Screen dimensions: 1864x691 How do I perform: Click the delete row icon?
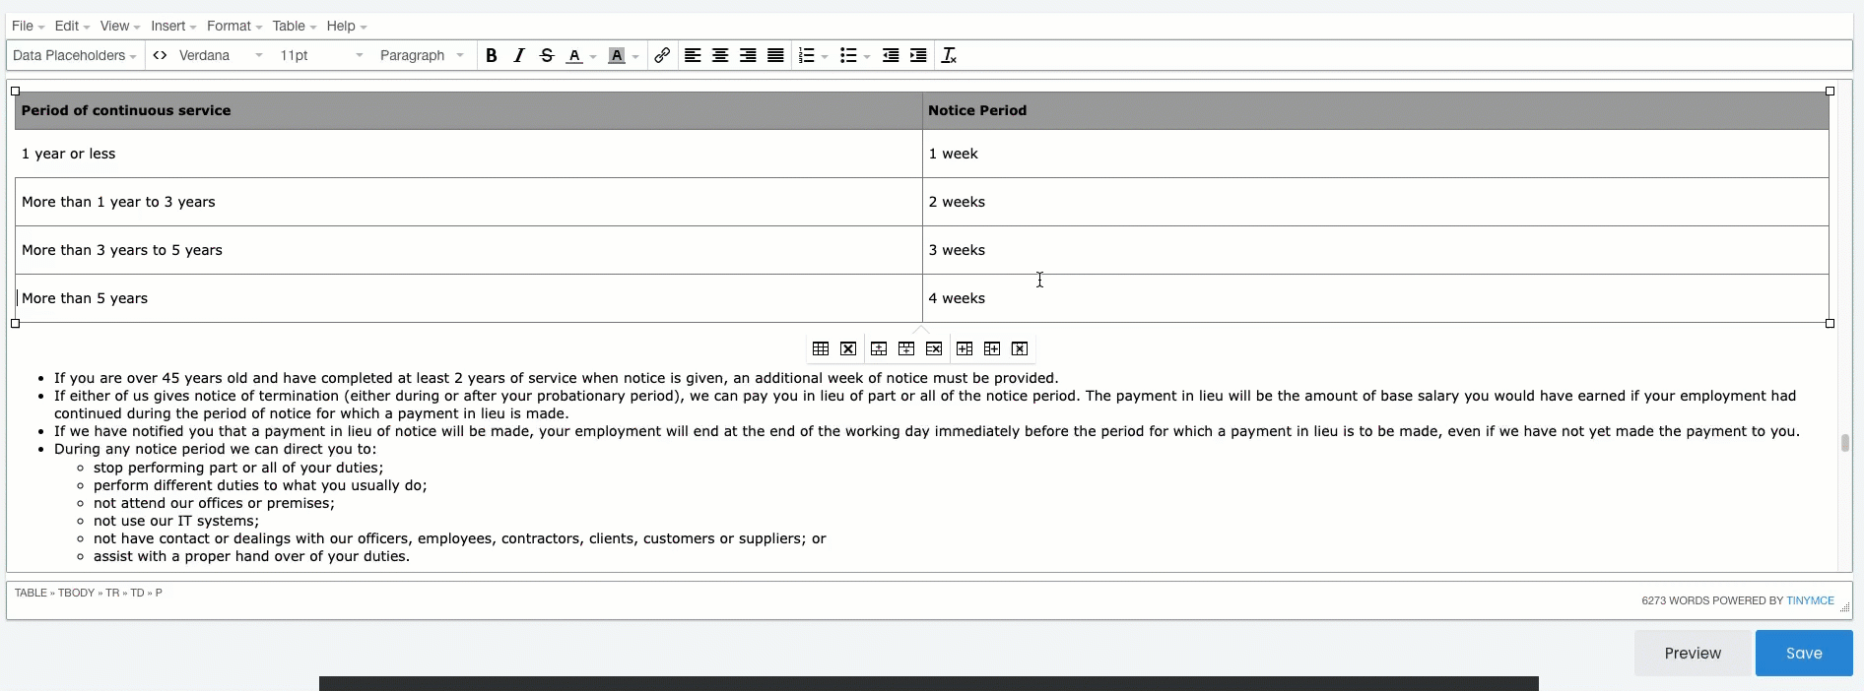click(934, 348)
